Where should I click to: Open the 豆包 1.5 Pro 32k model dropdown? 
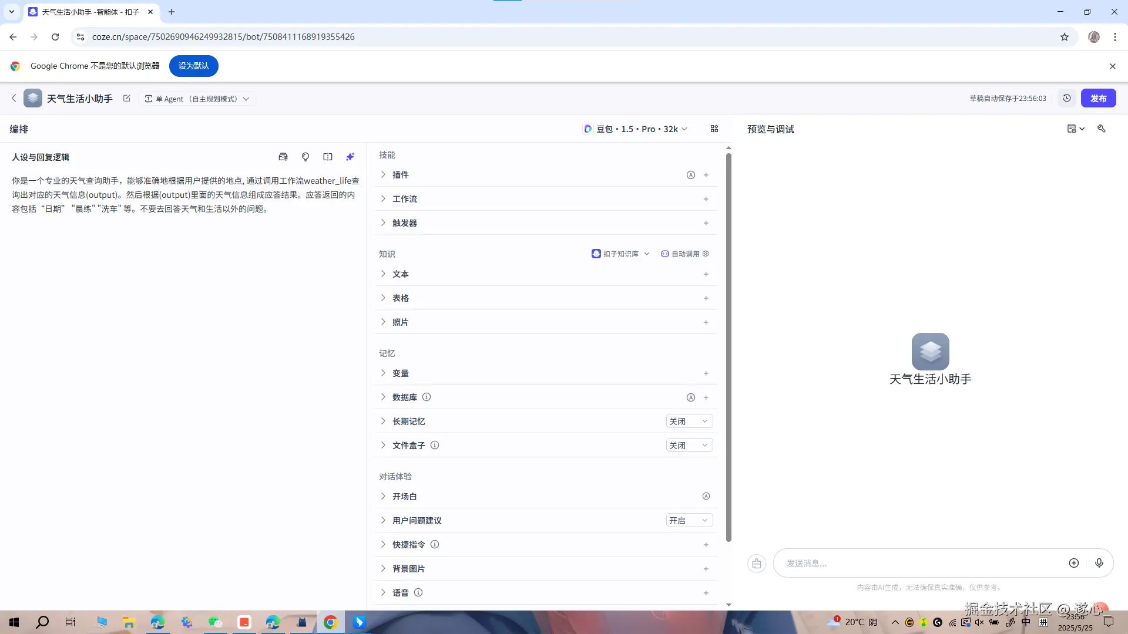coord(636,129)
